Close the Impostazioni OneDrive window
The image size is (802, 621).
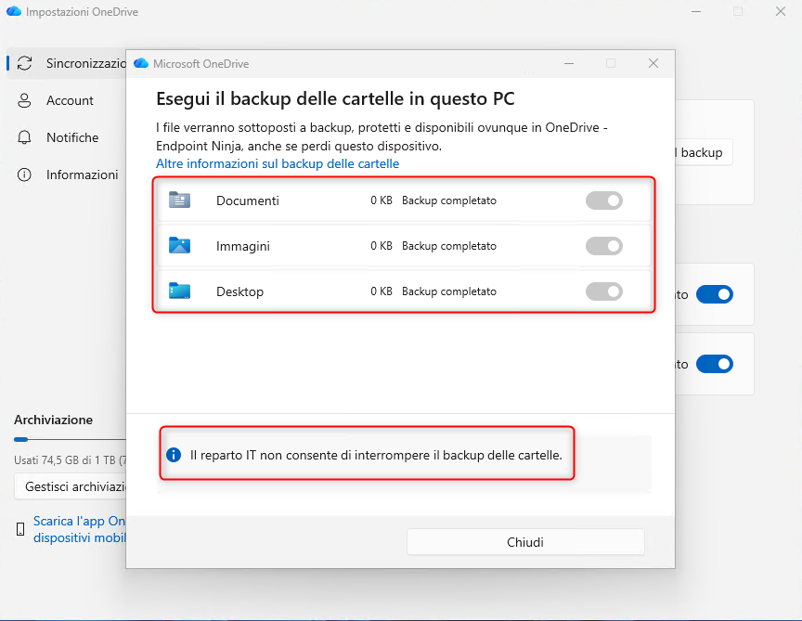tap(780, 11)
